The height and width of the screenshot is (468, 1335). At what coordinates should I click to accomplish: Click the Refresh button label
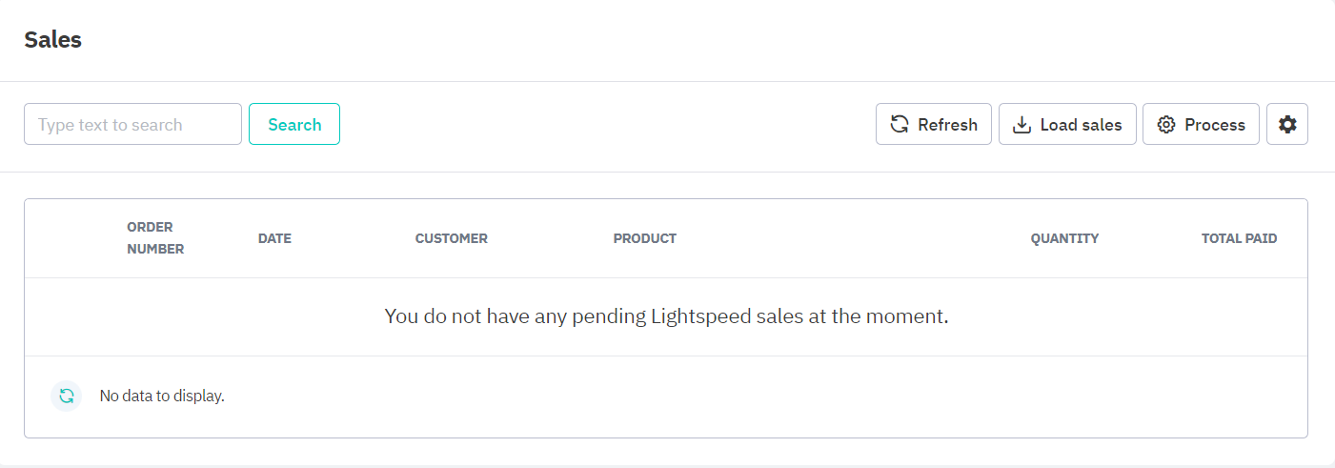(x=947, y=125)
